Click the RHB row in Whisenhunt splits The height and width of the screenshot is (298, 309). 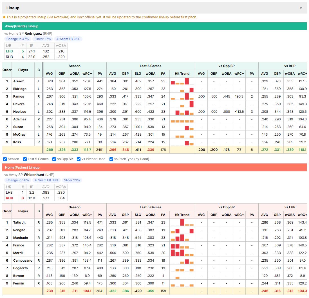(x=36, y=198)
